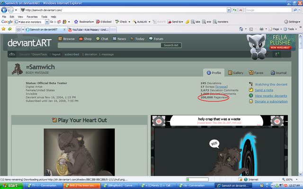Screen dimensions: 303x189
Task: Open the 'Play Your Heart Out' deviation thumbnail
Action: [79, 152]
